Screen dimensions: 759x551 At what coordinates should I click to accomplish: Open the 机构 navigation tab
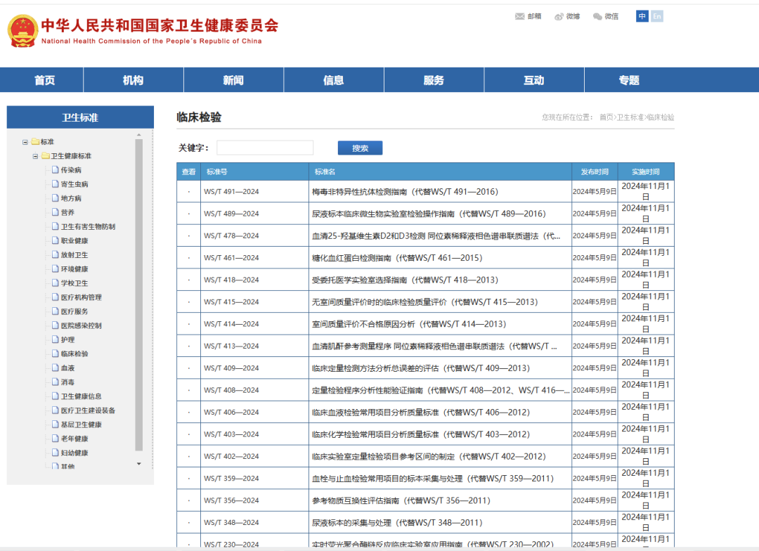[133, 80]
